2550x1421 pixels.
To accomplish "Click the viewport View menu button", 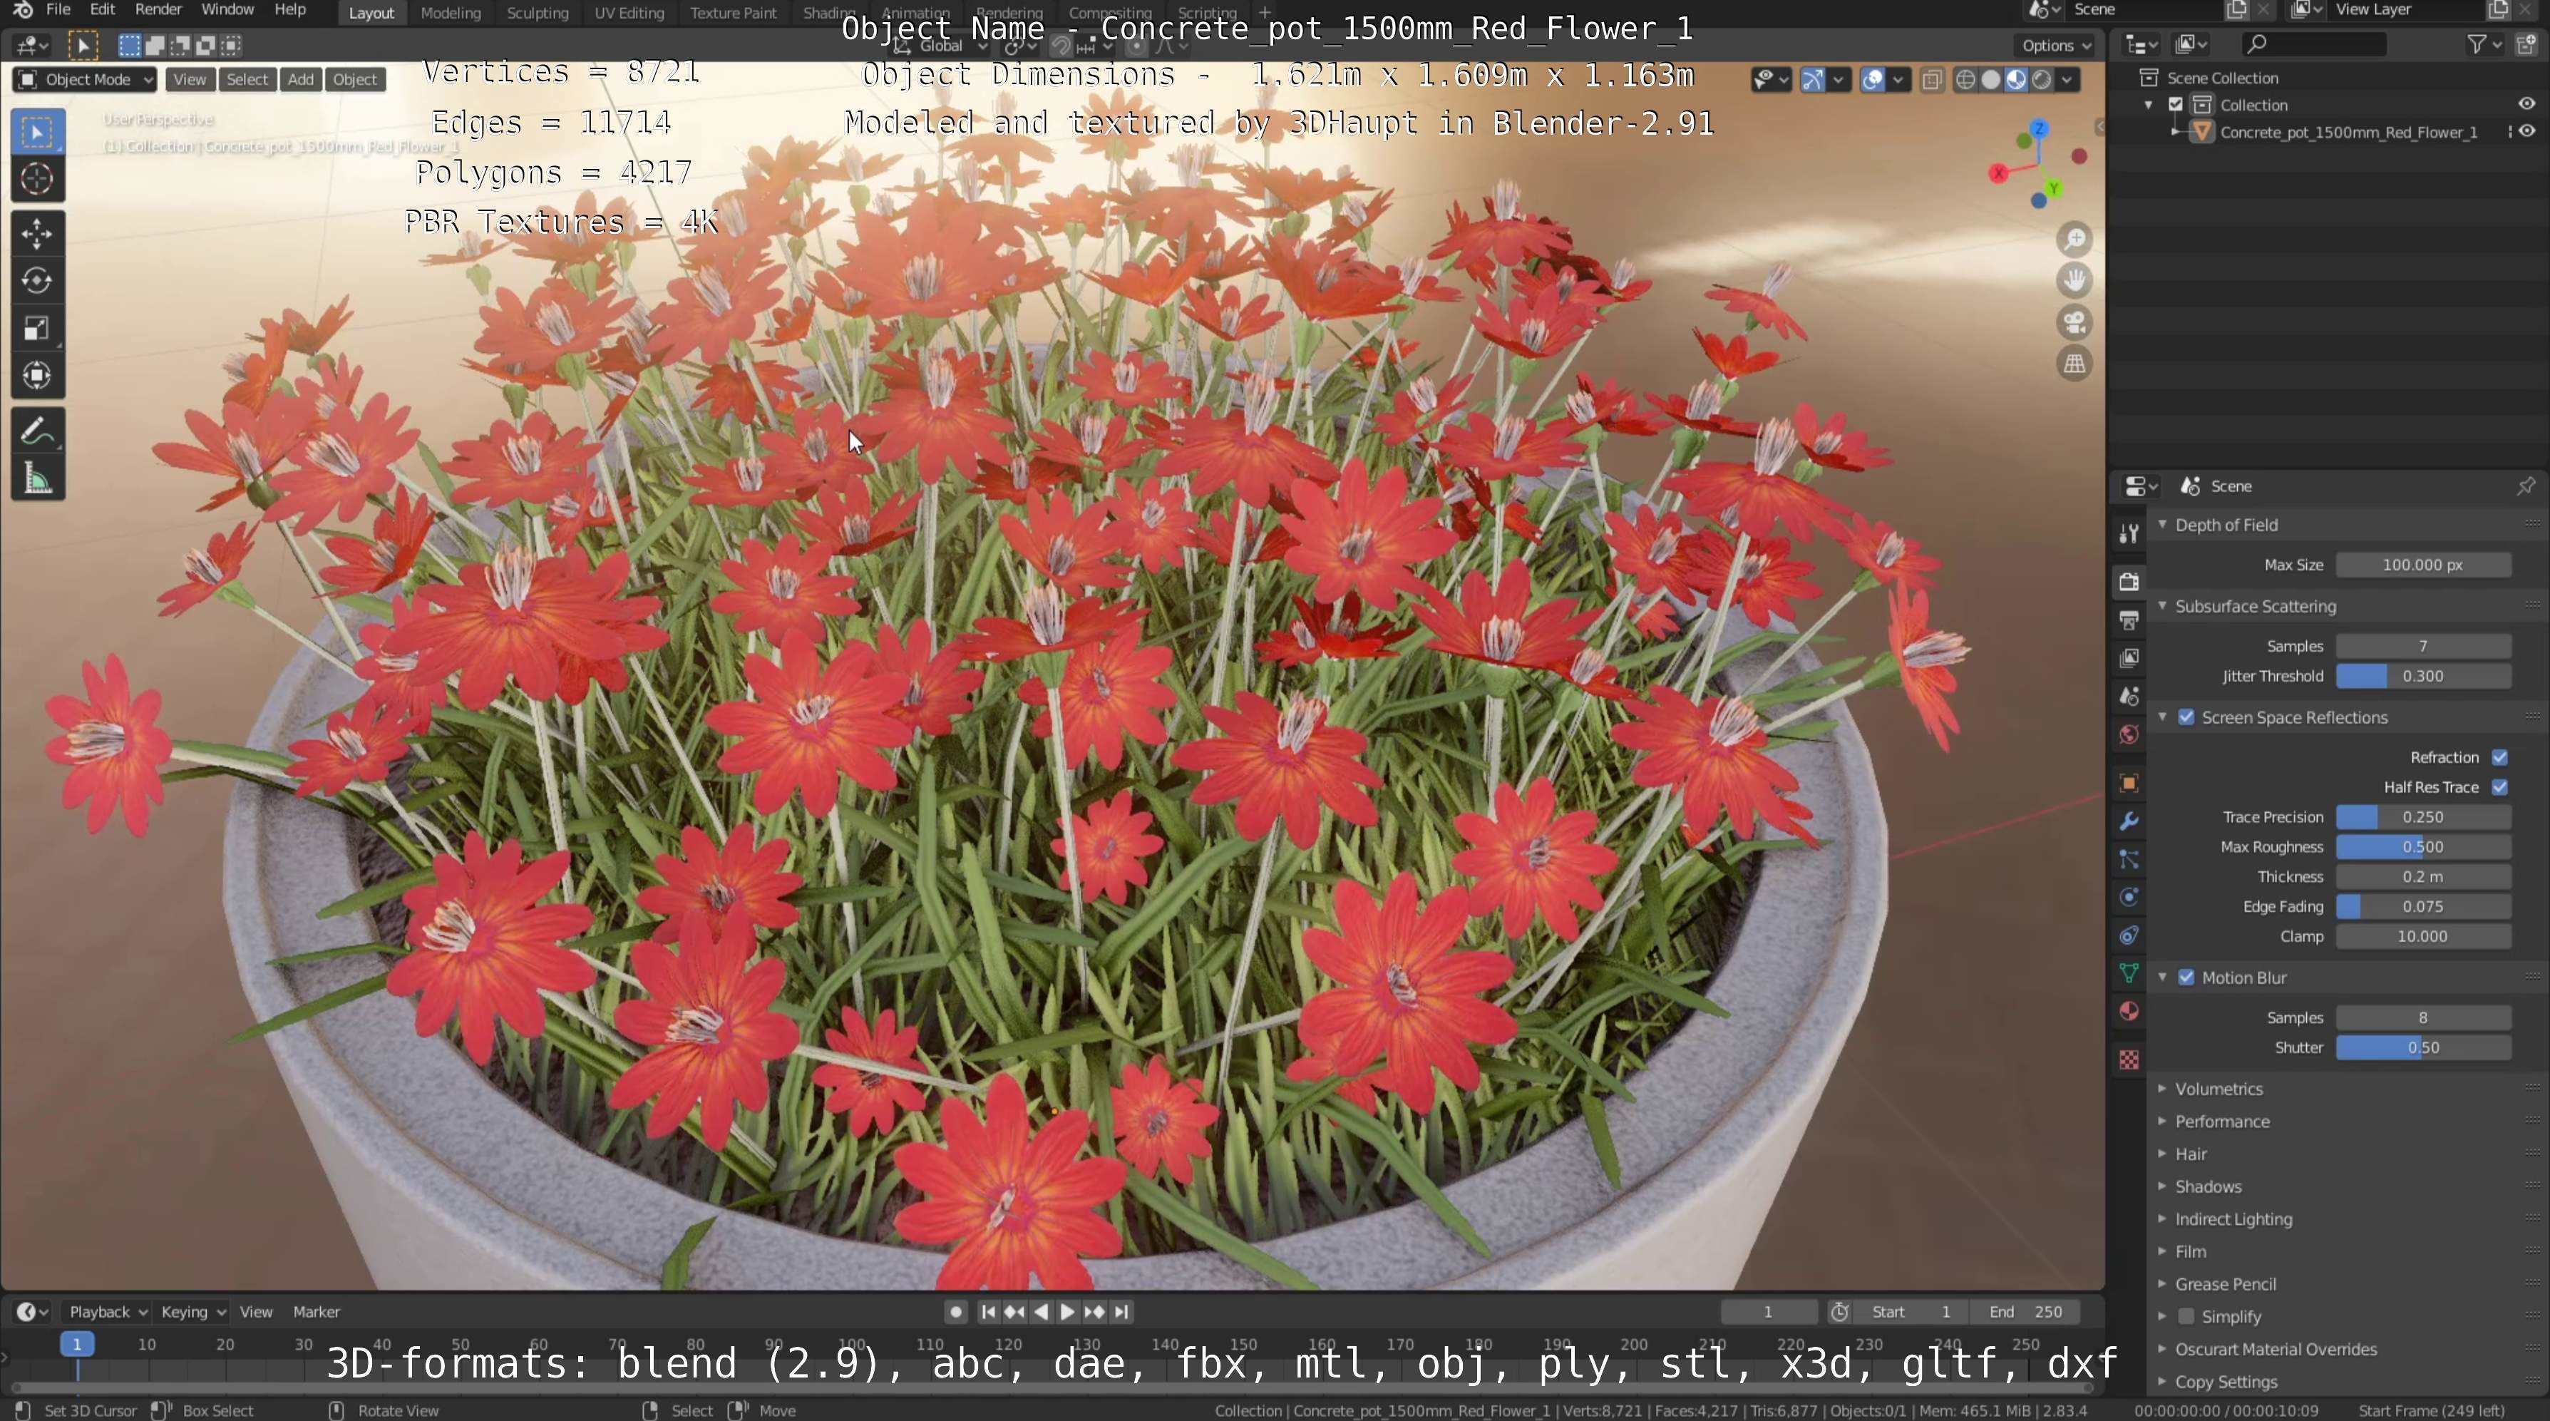I will point(189,80).
